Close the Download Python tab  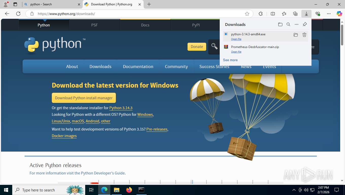click(140, 4)
